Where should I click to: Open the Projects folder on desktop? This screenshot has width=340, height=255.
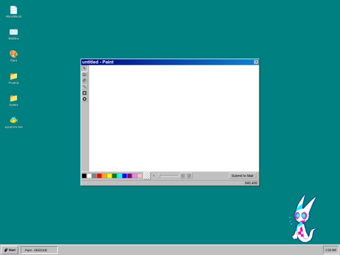click(14, 79)
